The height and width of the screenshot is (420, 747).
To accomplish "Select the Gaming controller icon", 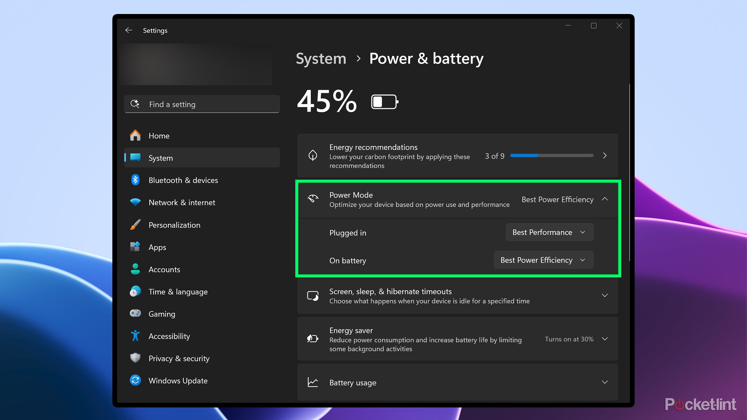I will point(135,314).
